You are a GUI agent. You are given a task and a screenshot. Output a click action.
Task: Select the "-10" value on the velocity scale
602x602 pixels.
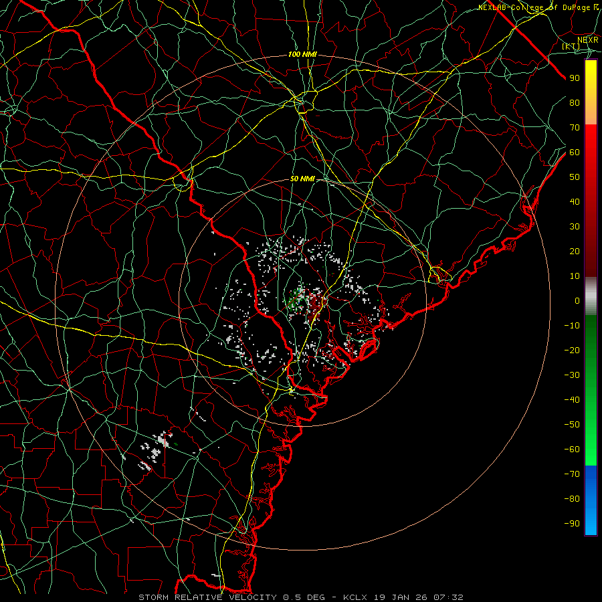click(572, 326)
